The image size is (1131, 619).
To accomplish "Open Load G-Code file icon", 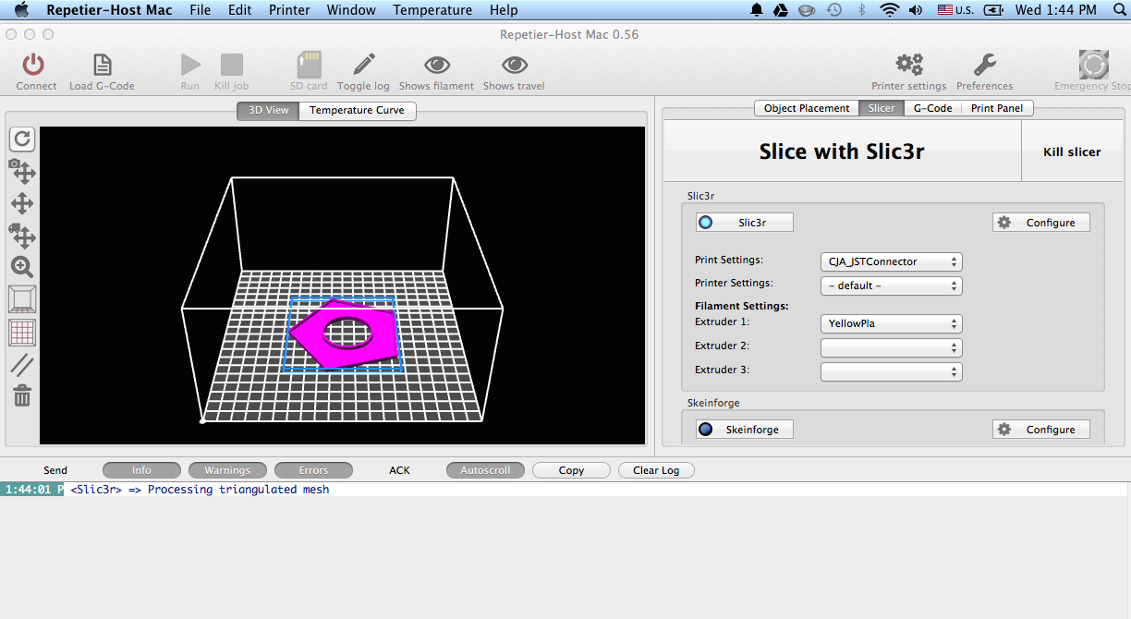I will tap(102, 65).
